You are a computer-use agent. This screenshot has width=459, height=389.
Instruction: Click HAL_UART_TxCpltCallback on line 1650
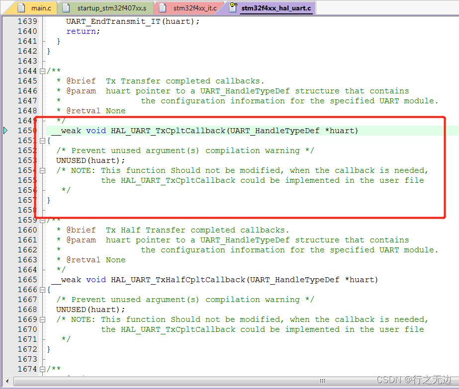coord(168,131)
